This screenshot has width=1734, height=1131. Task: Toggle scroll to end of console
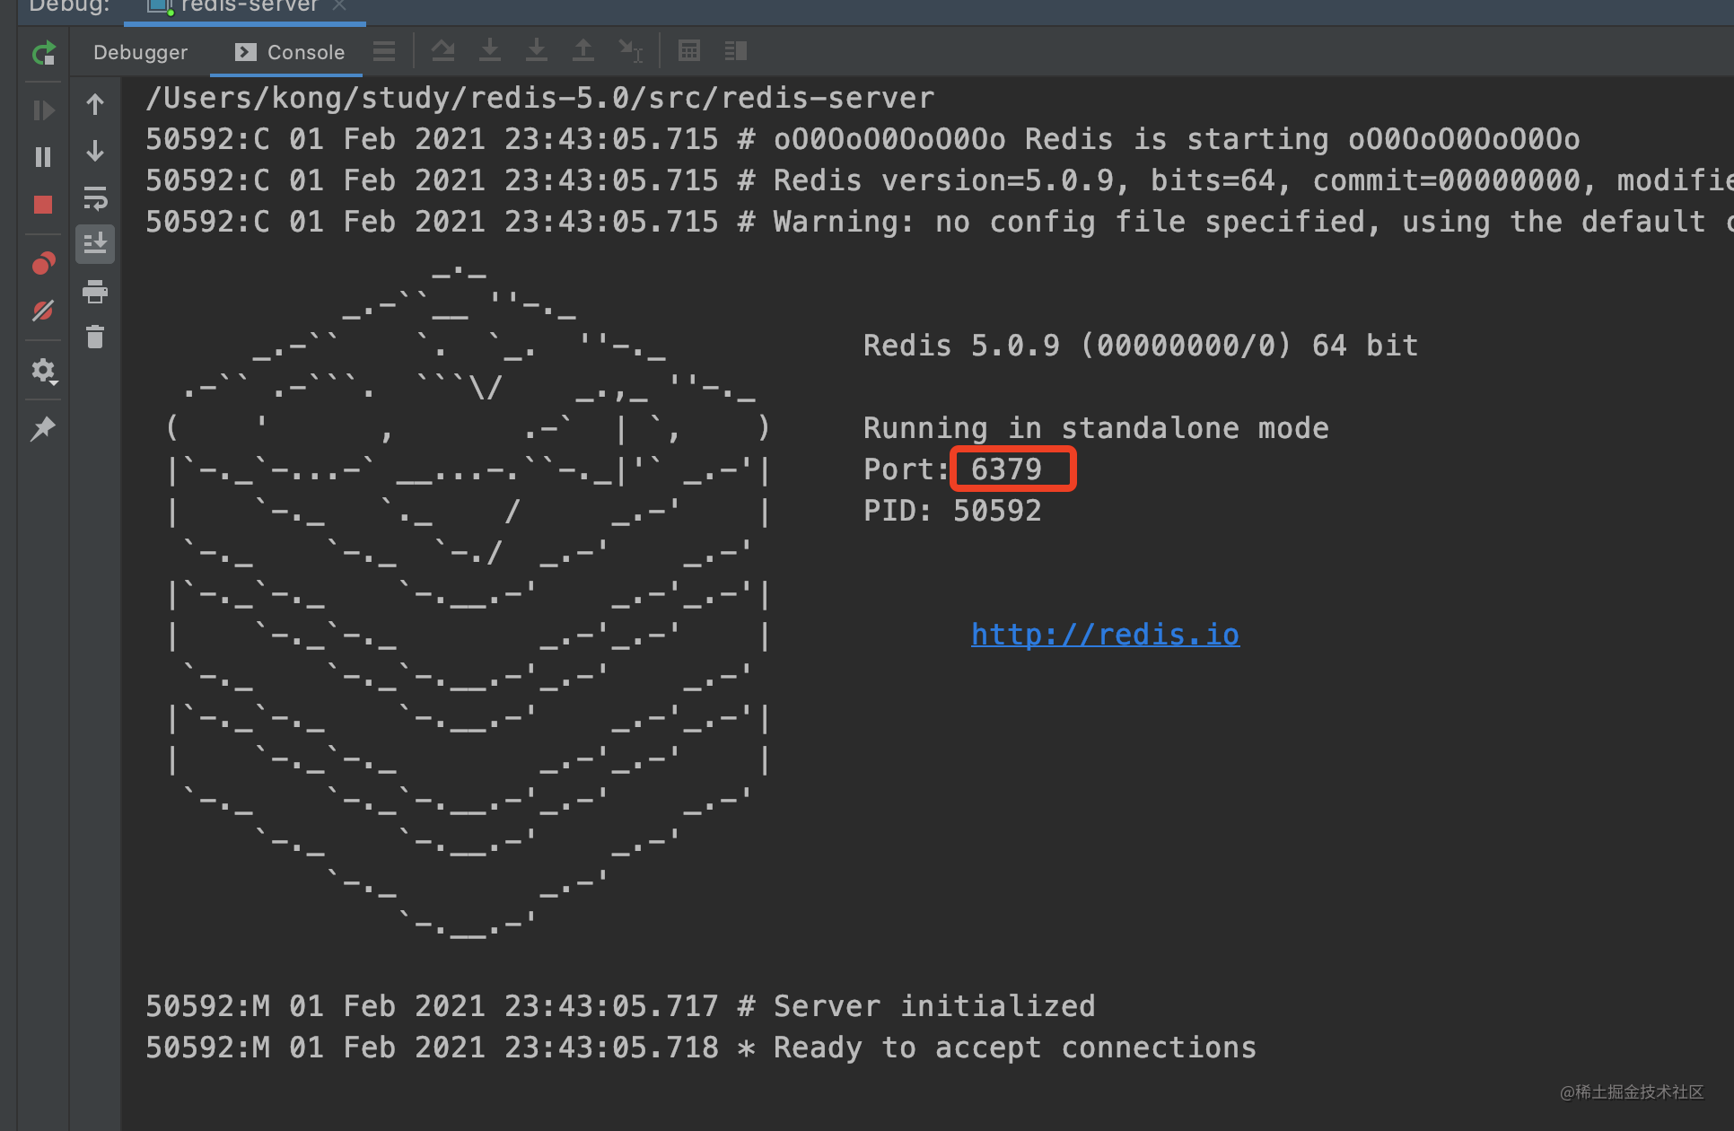click(95, 243)
